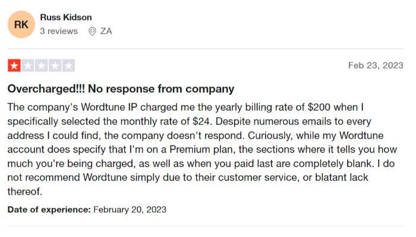Screen dimensions: 416x237
Task: Open Russ Kidson's reviewer profile name
Action: [x=66, y=17]
